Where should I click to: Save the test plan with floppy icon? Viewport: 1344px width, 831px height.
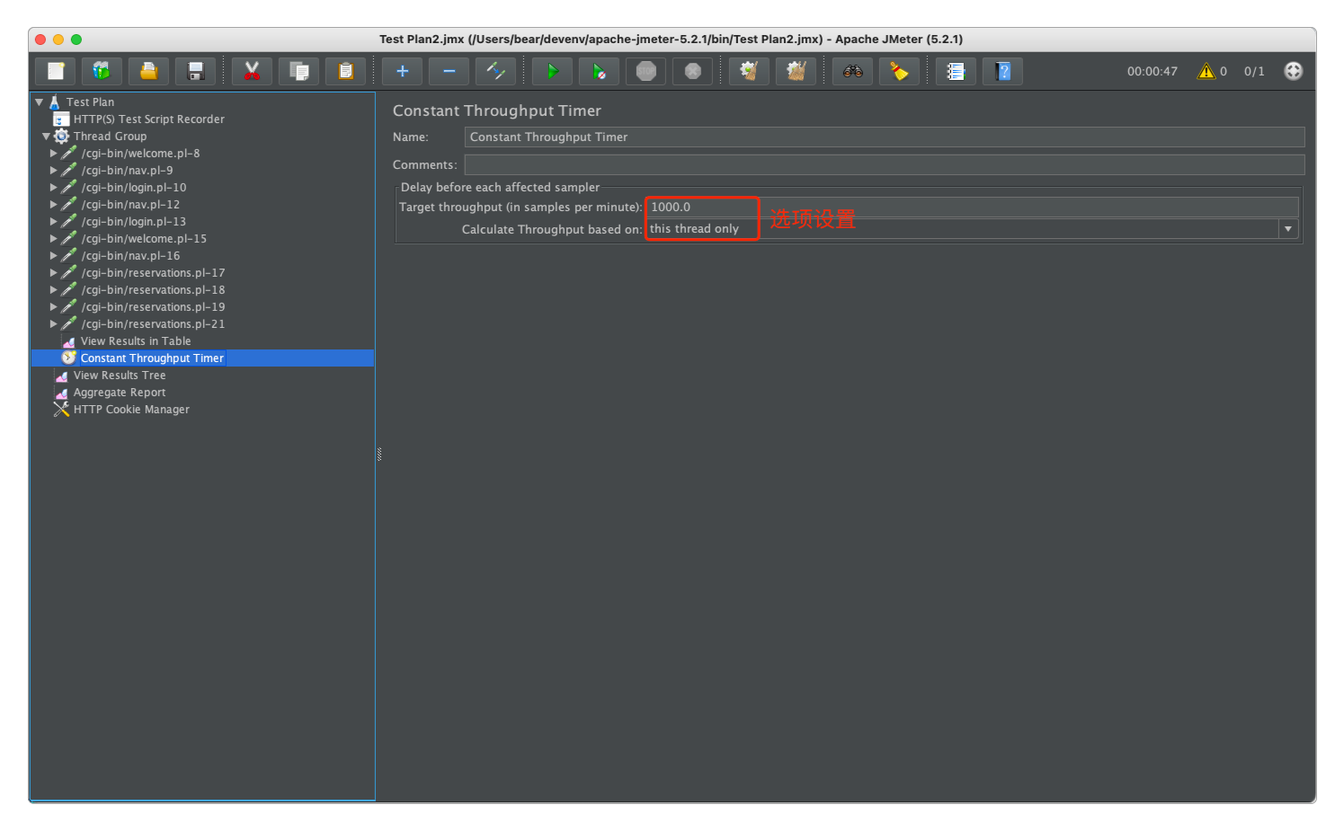tap(196, 71)
